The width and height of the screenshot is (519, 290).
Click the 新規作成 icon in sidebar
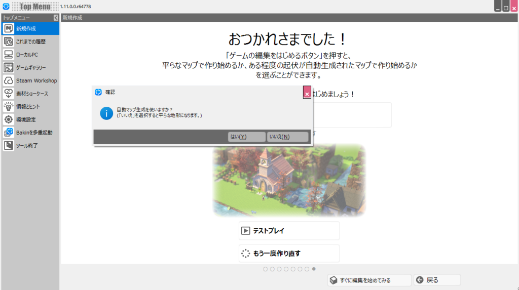(x=9, y=28)
